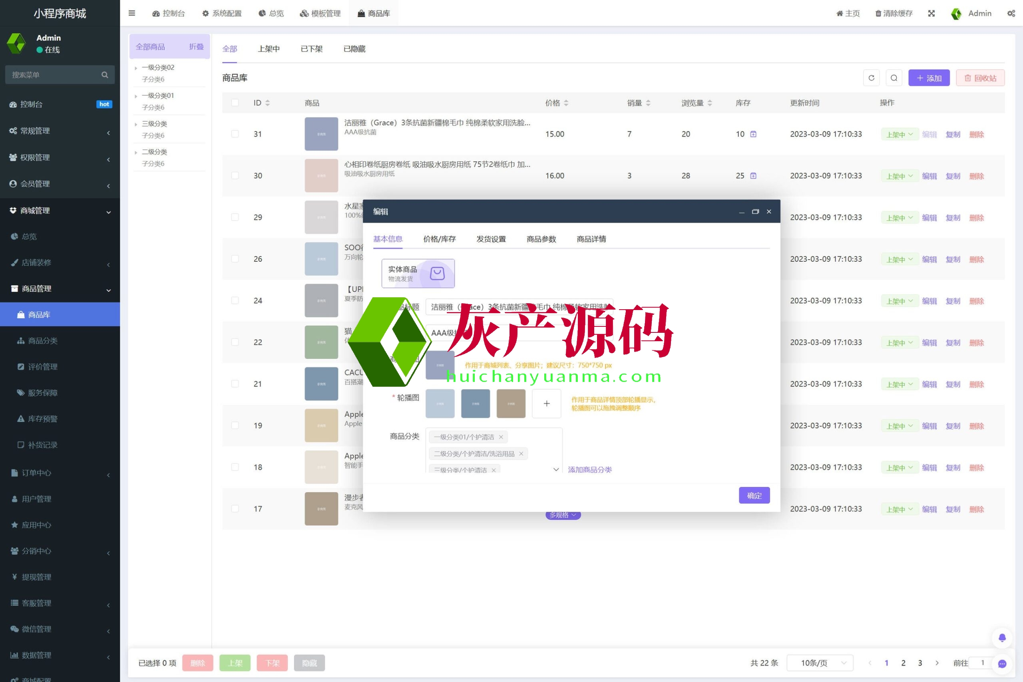This screenshot has width=1023, height=682.
Task: Click the refresh icon above product table
Action: tap(871, 78)
